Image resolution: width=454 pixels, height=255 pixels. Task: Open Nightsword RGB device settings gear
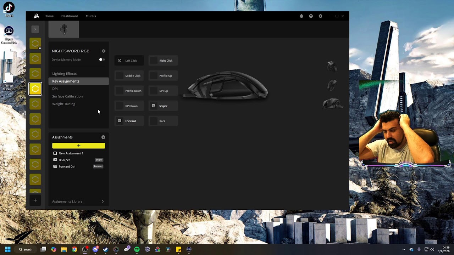click(104, 51)
